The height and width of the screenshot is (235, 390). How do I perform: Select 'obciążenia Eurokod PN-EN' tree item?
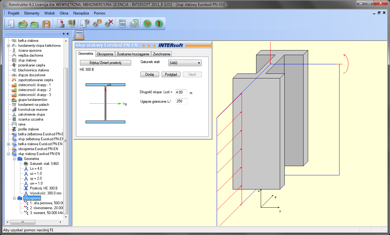(x=38, y=149)
